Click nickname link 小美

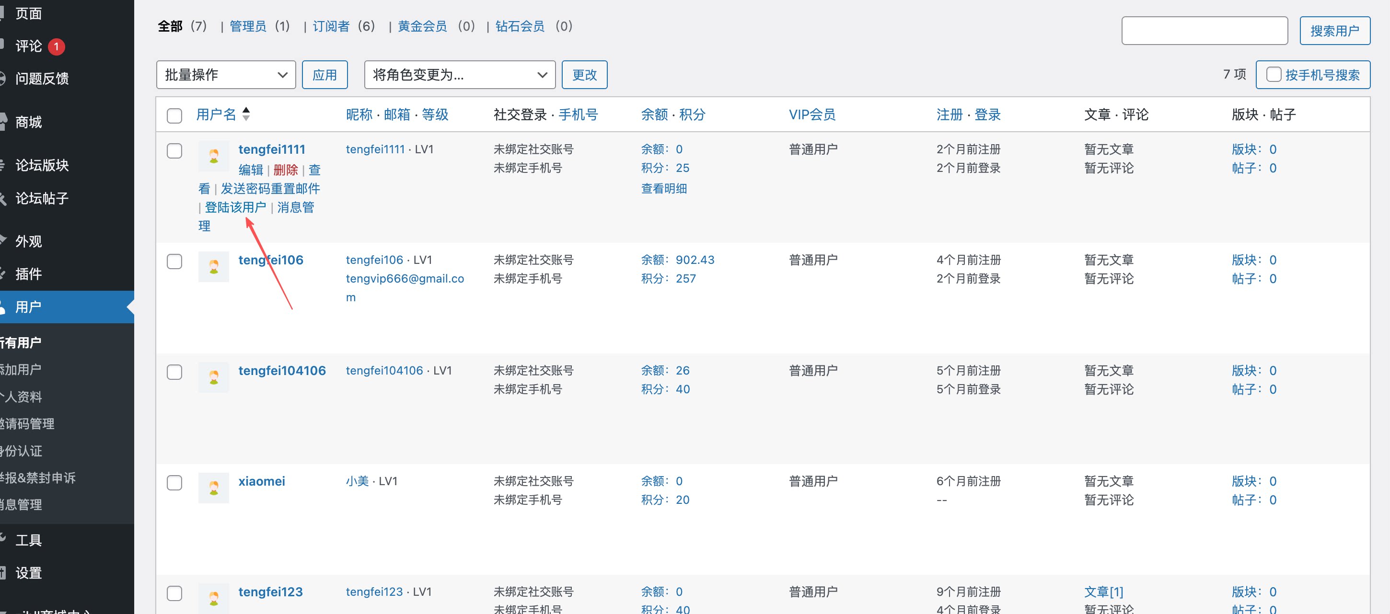[357, 481]
